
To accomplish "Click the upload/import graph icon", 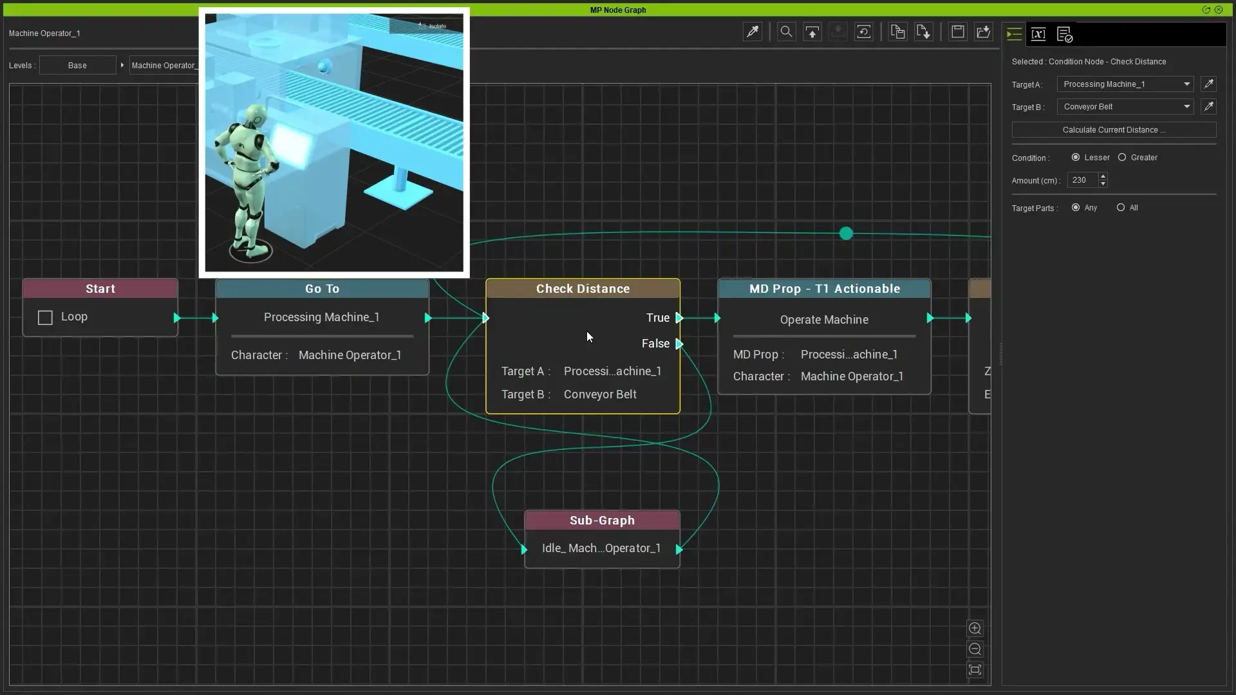I will [x=812, y=32].
